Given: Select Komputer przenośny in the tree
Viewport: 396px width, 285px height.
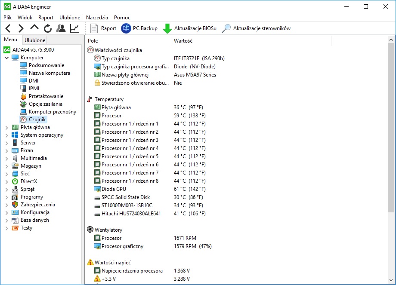Looking at the screenshot, I should click(x=53, y=112).
